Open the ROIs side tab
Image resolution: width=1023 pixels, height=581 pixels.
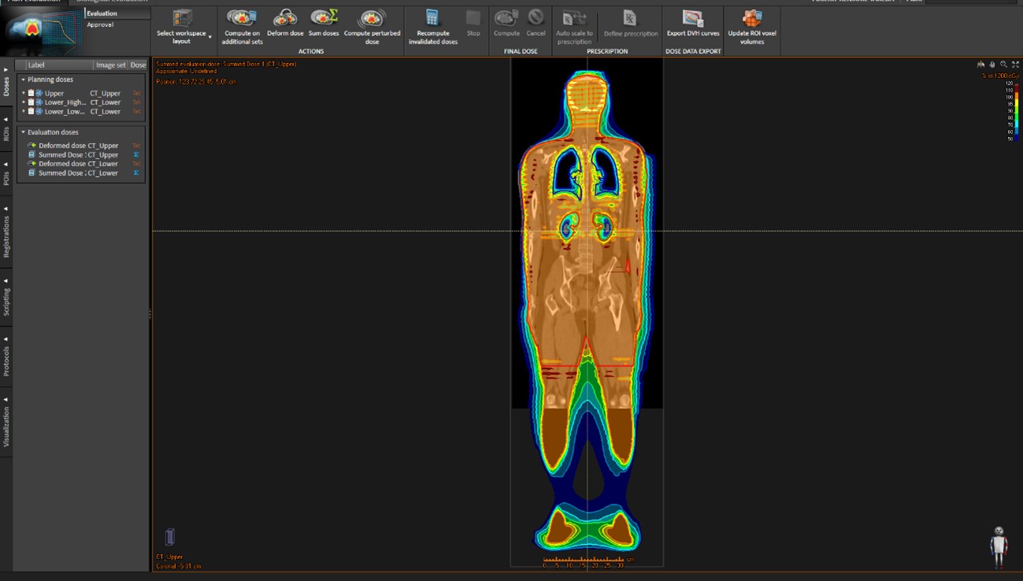6,130
